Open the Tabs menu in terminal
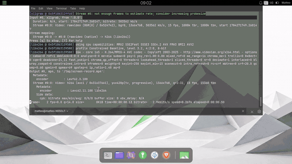The height and width of the screenshot is (164, 292). click(73, 8)
